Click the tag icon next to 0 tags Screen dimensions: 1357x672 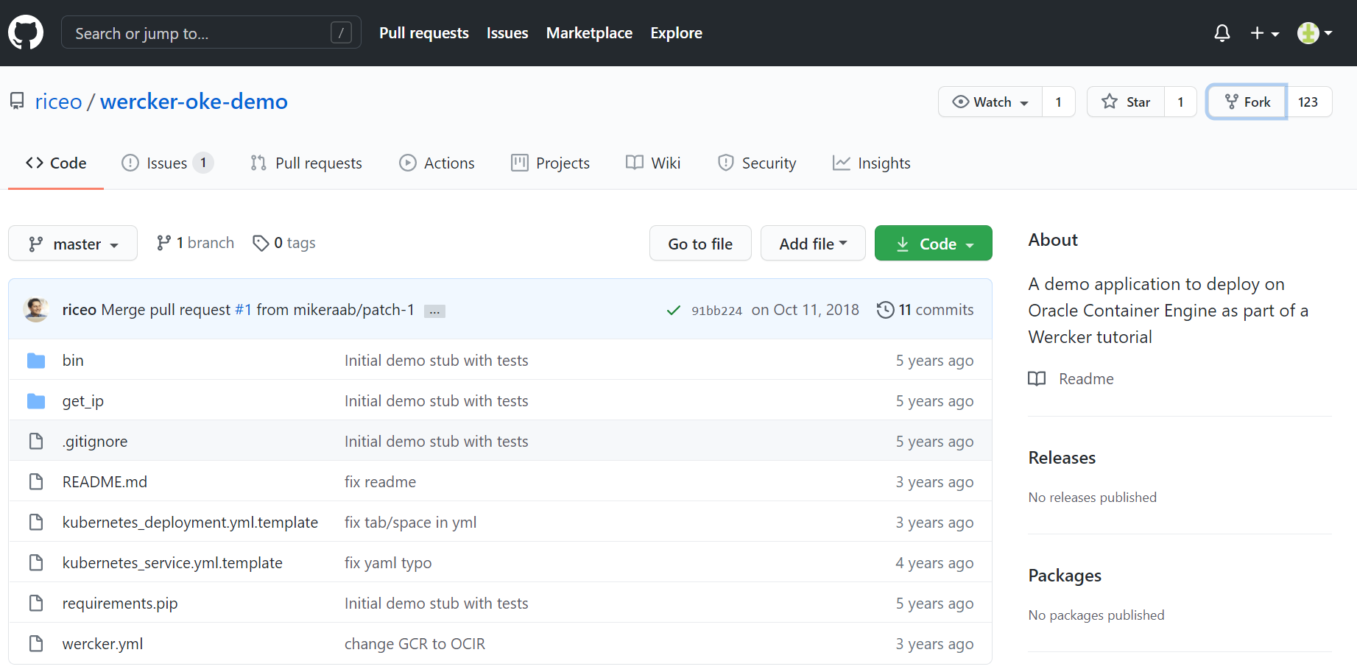(261, 243)
